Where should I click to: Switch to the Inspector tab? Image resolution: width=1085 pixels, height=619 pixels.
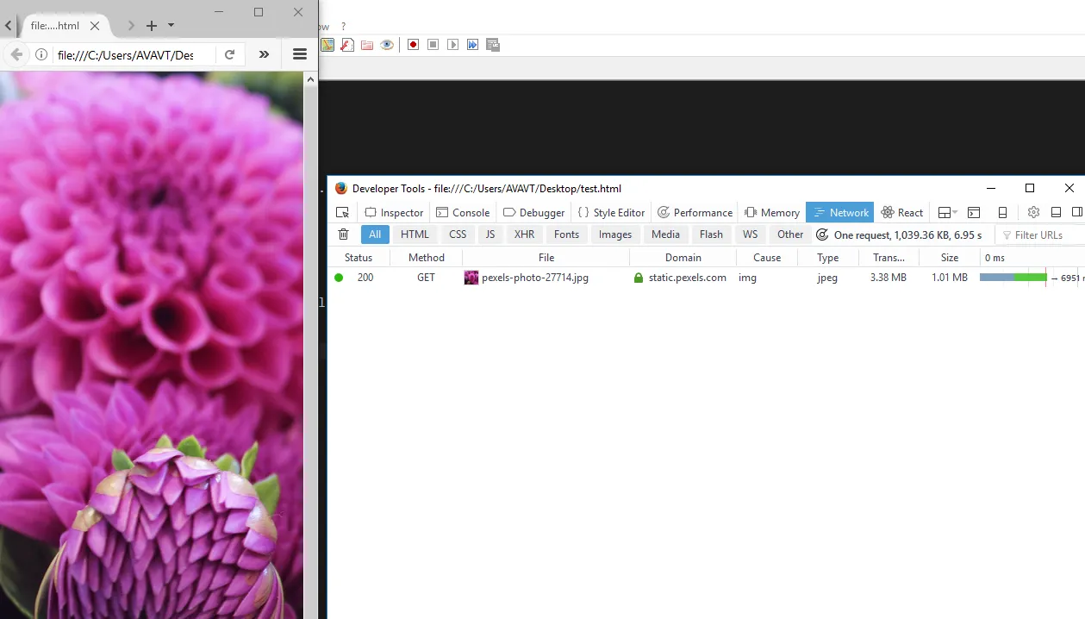(394, 212)
